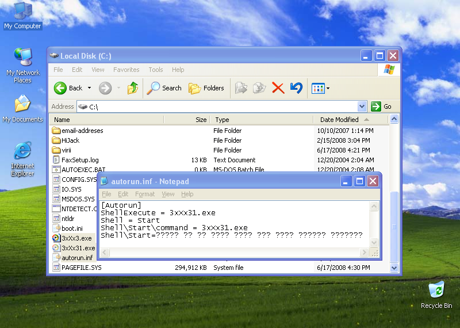Click the "294,912 KB" size cell

[191, 268]
